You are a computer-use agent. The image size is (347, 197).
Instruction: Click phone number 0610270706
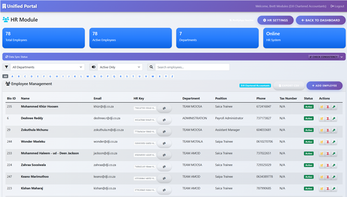[x=265, y=141]
